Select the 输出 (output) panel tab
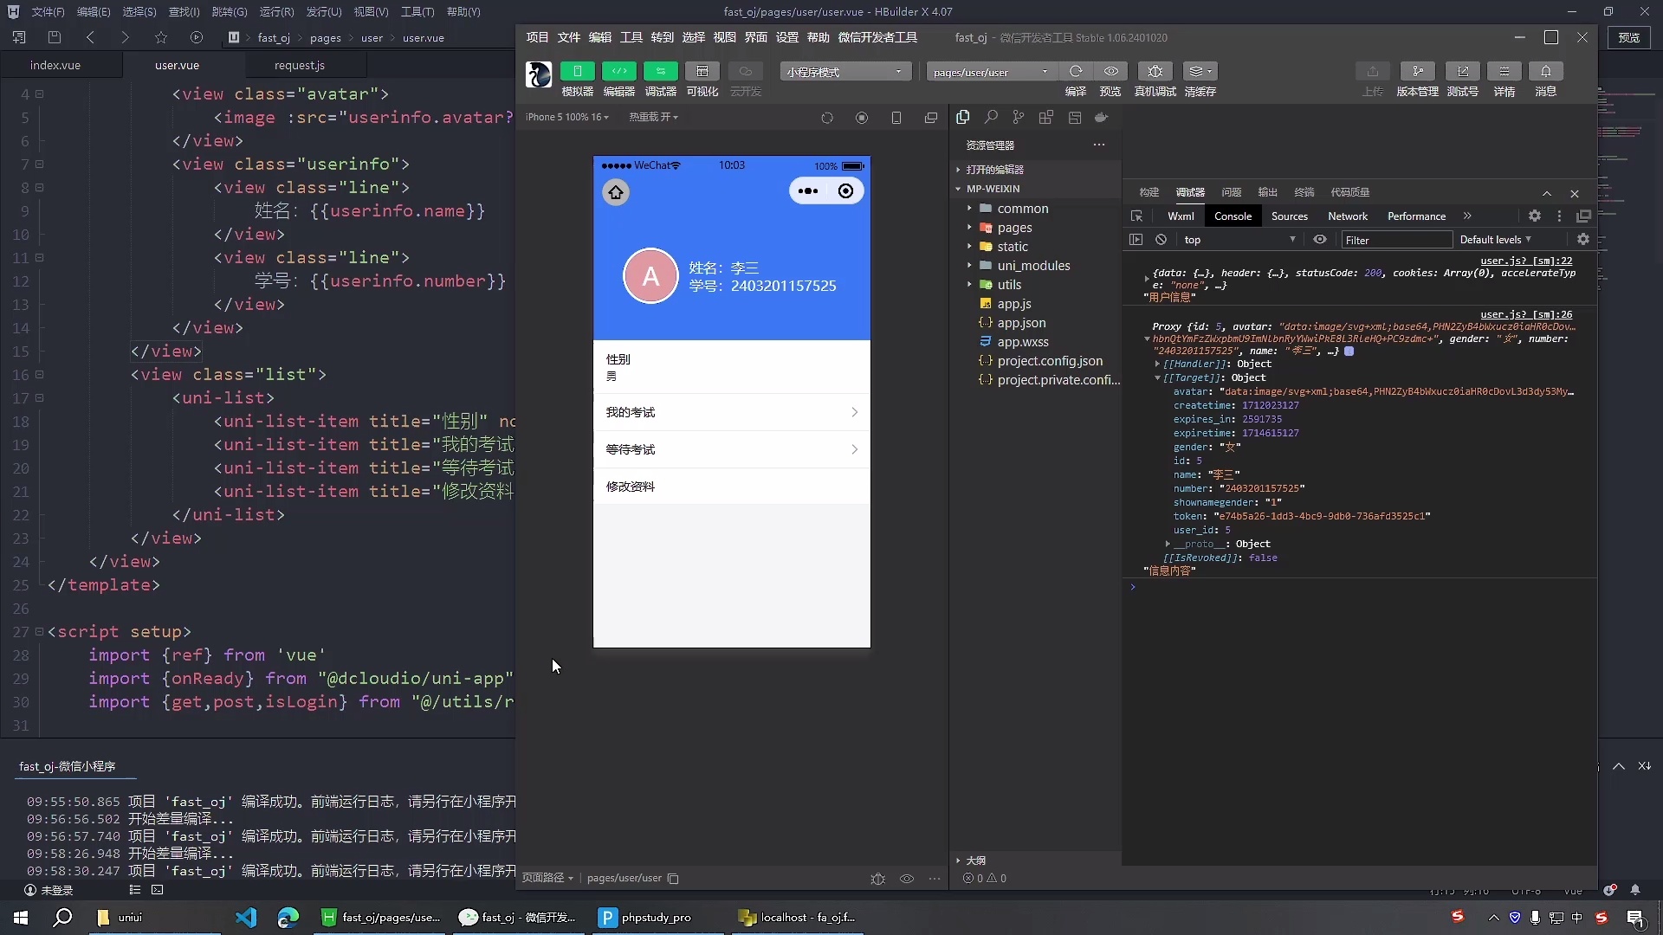Screen dimensions: 1663x935 pos(1267,192)
